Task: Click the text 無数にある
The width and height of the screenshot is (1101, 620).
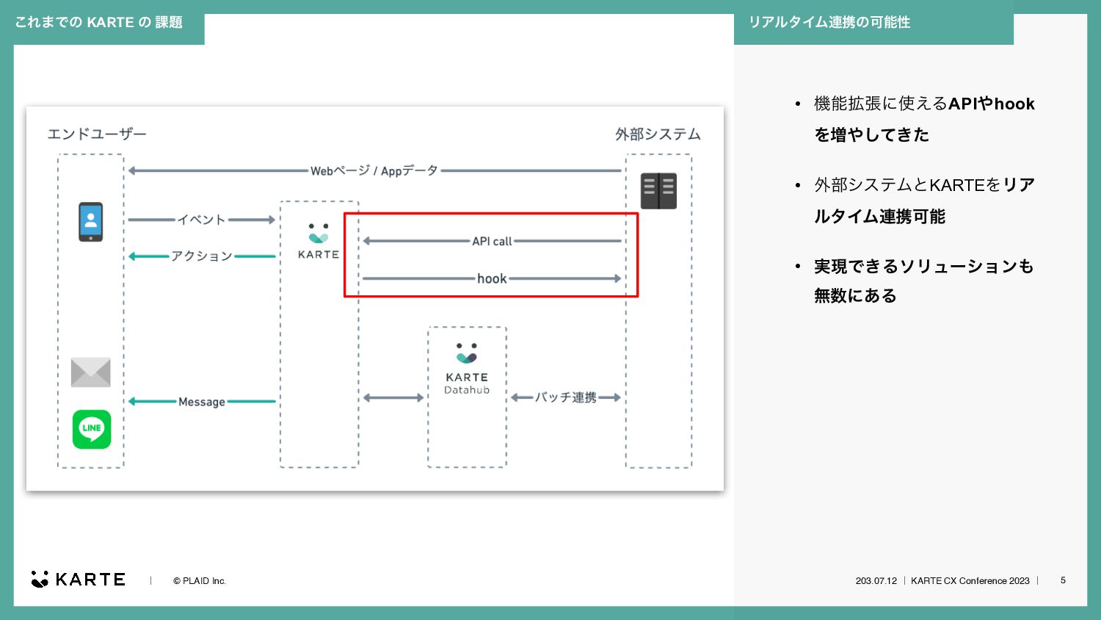Action: click(855, 295)
